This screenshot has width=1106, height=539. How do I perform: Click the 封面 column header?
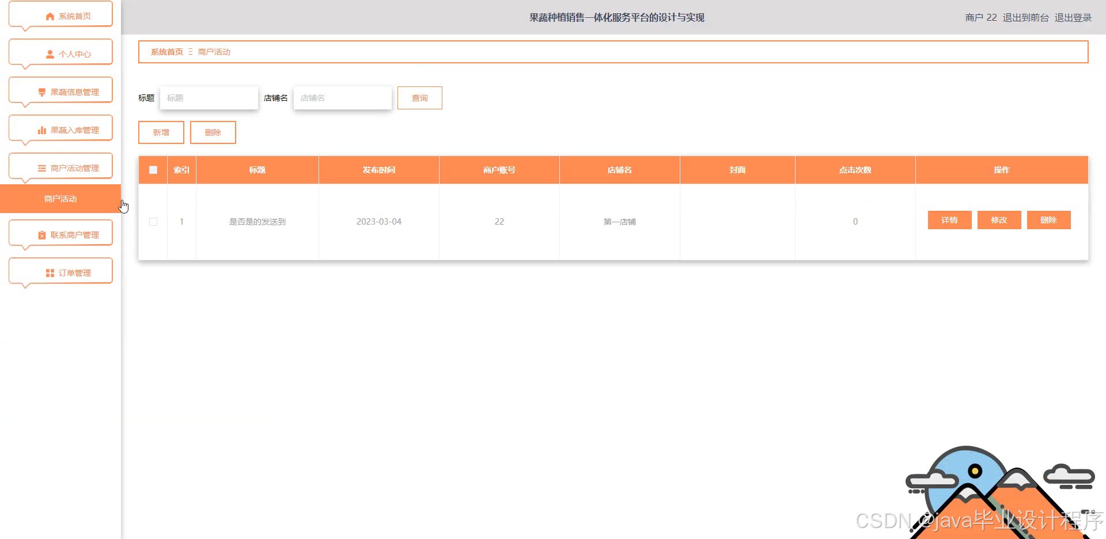(737, 170)
